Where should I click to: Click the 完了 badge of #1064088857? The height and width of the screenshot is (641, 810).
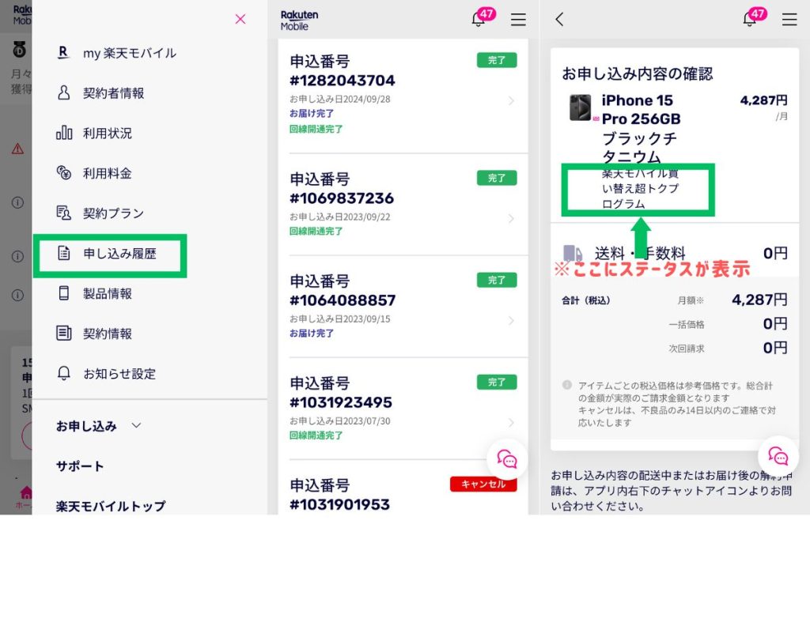click(497, 281)
